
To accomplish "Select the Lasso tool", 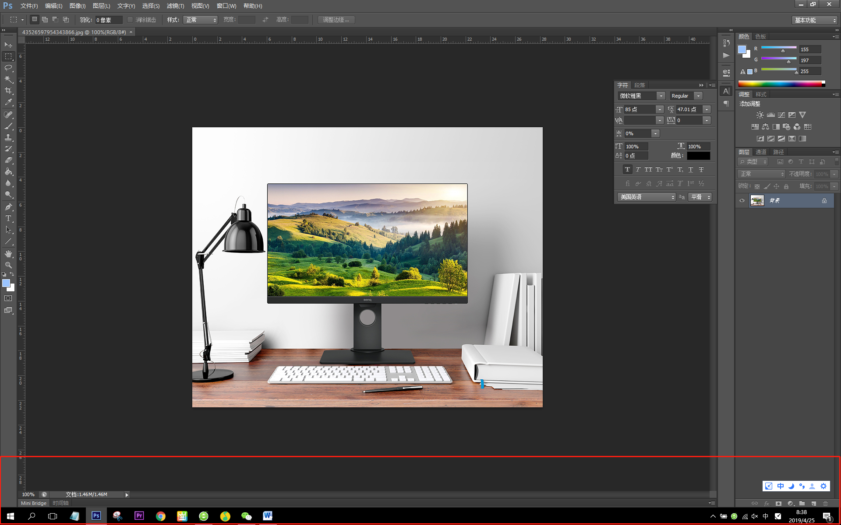I will pyautogui.click(x=8, y=68).
